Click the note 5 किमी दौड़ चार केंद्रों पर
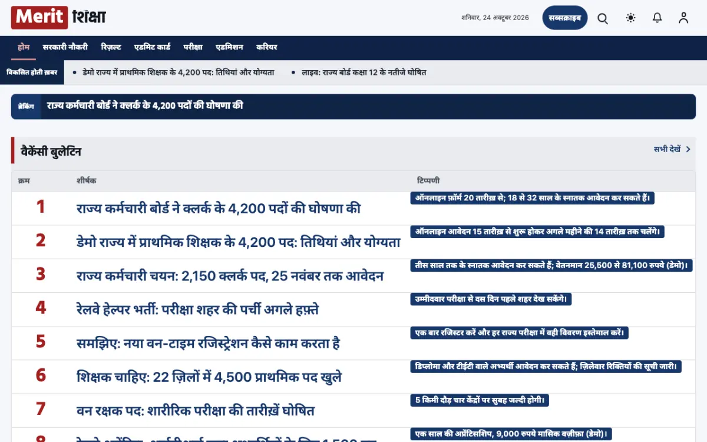This screenshot has height=442, width=707. [480, 400]
